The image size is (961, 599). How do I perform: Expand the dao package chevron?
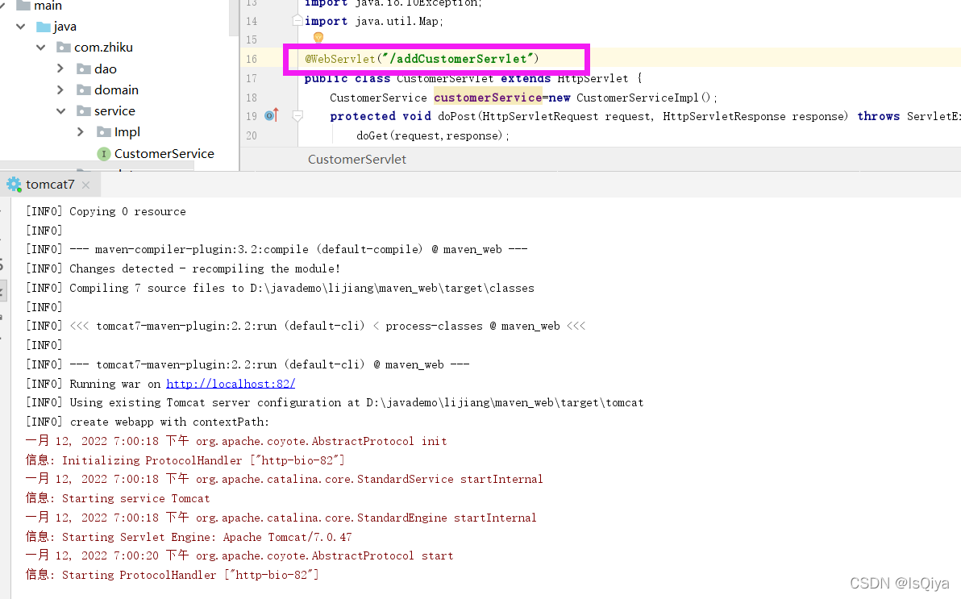coord(60,68)
